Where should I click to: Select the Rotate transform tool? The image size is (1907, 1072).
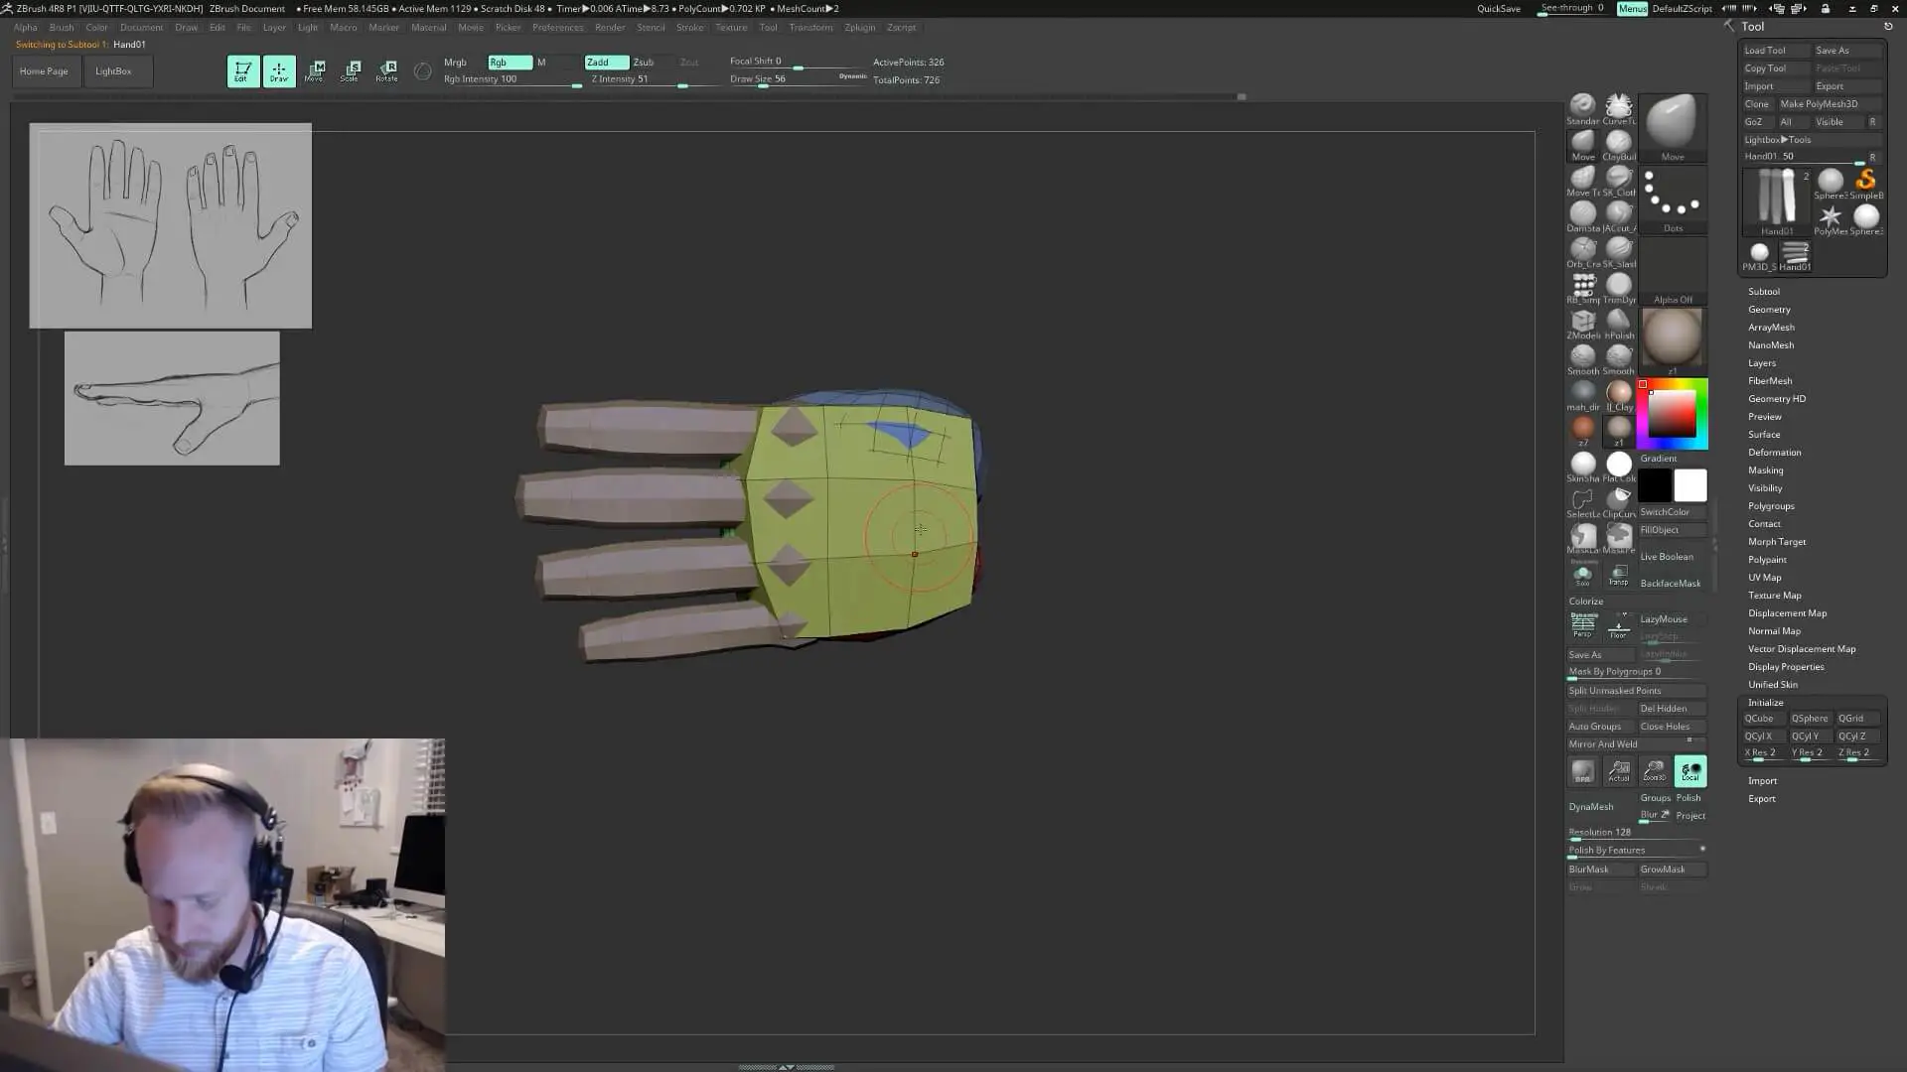[x=387, y=70]
